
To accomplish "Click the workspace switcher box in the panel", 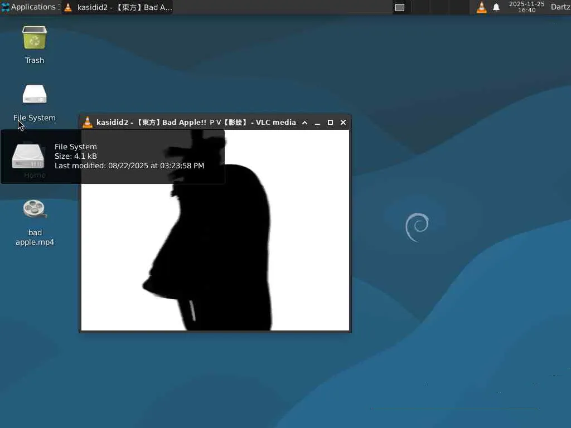I will 400,7.
